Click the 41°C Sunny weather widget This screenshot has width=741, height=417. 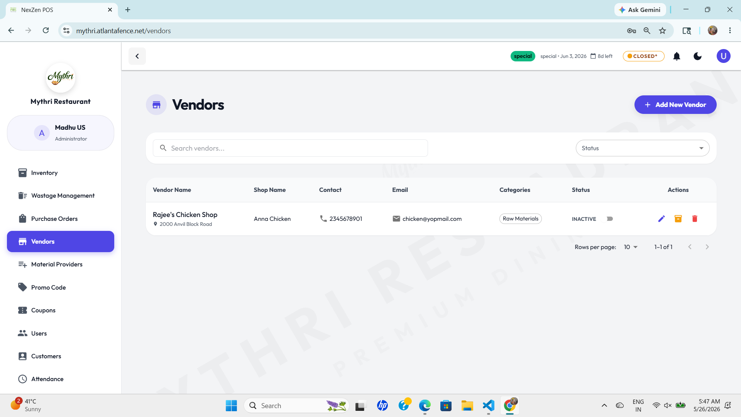coord(26,405)
